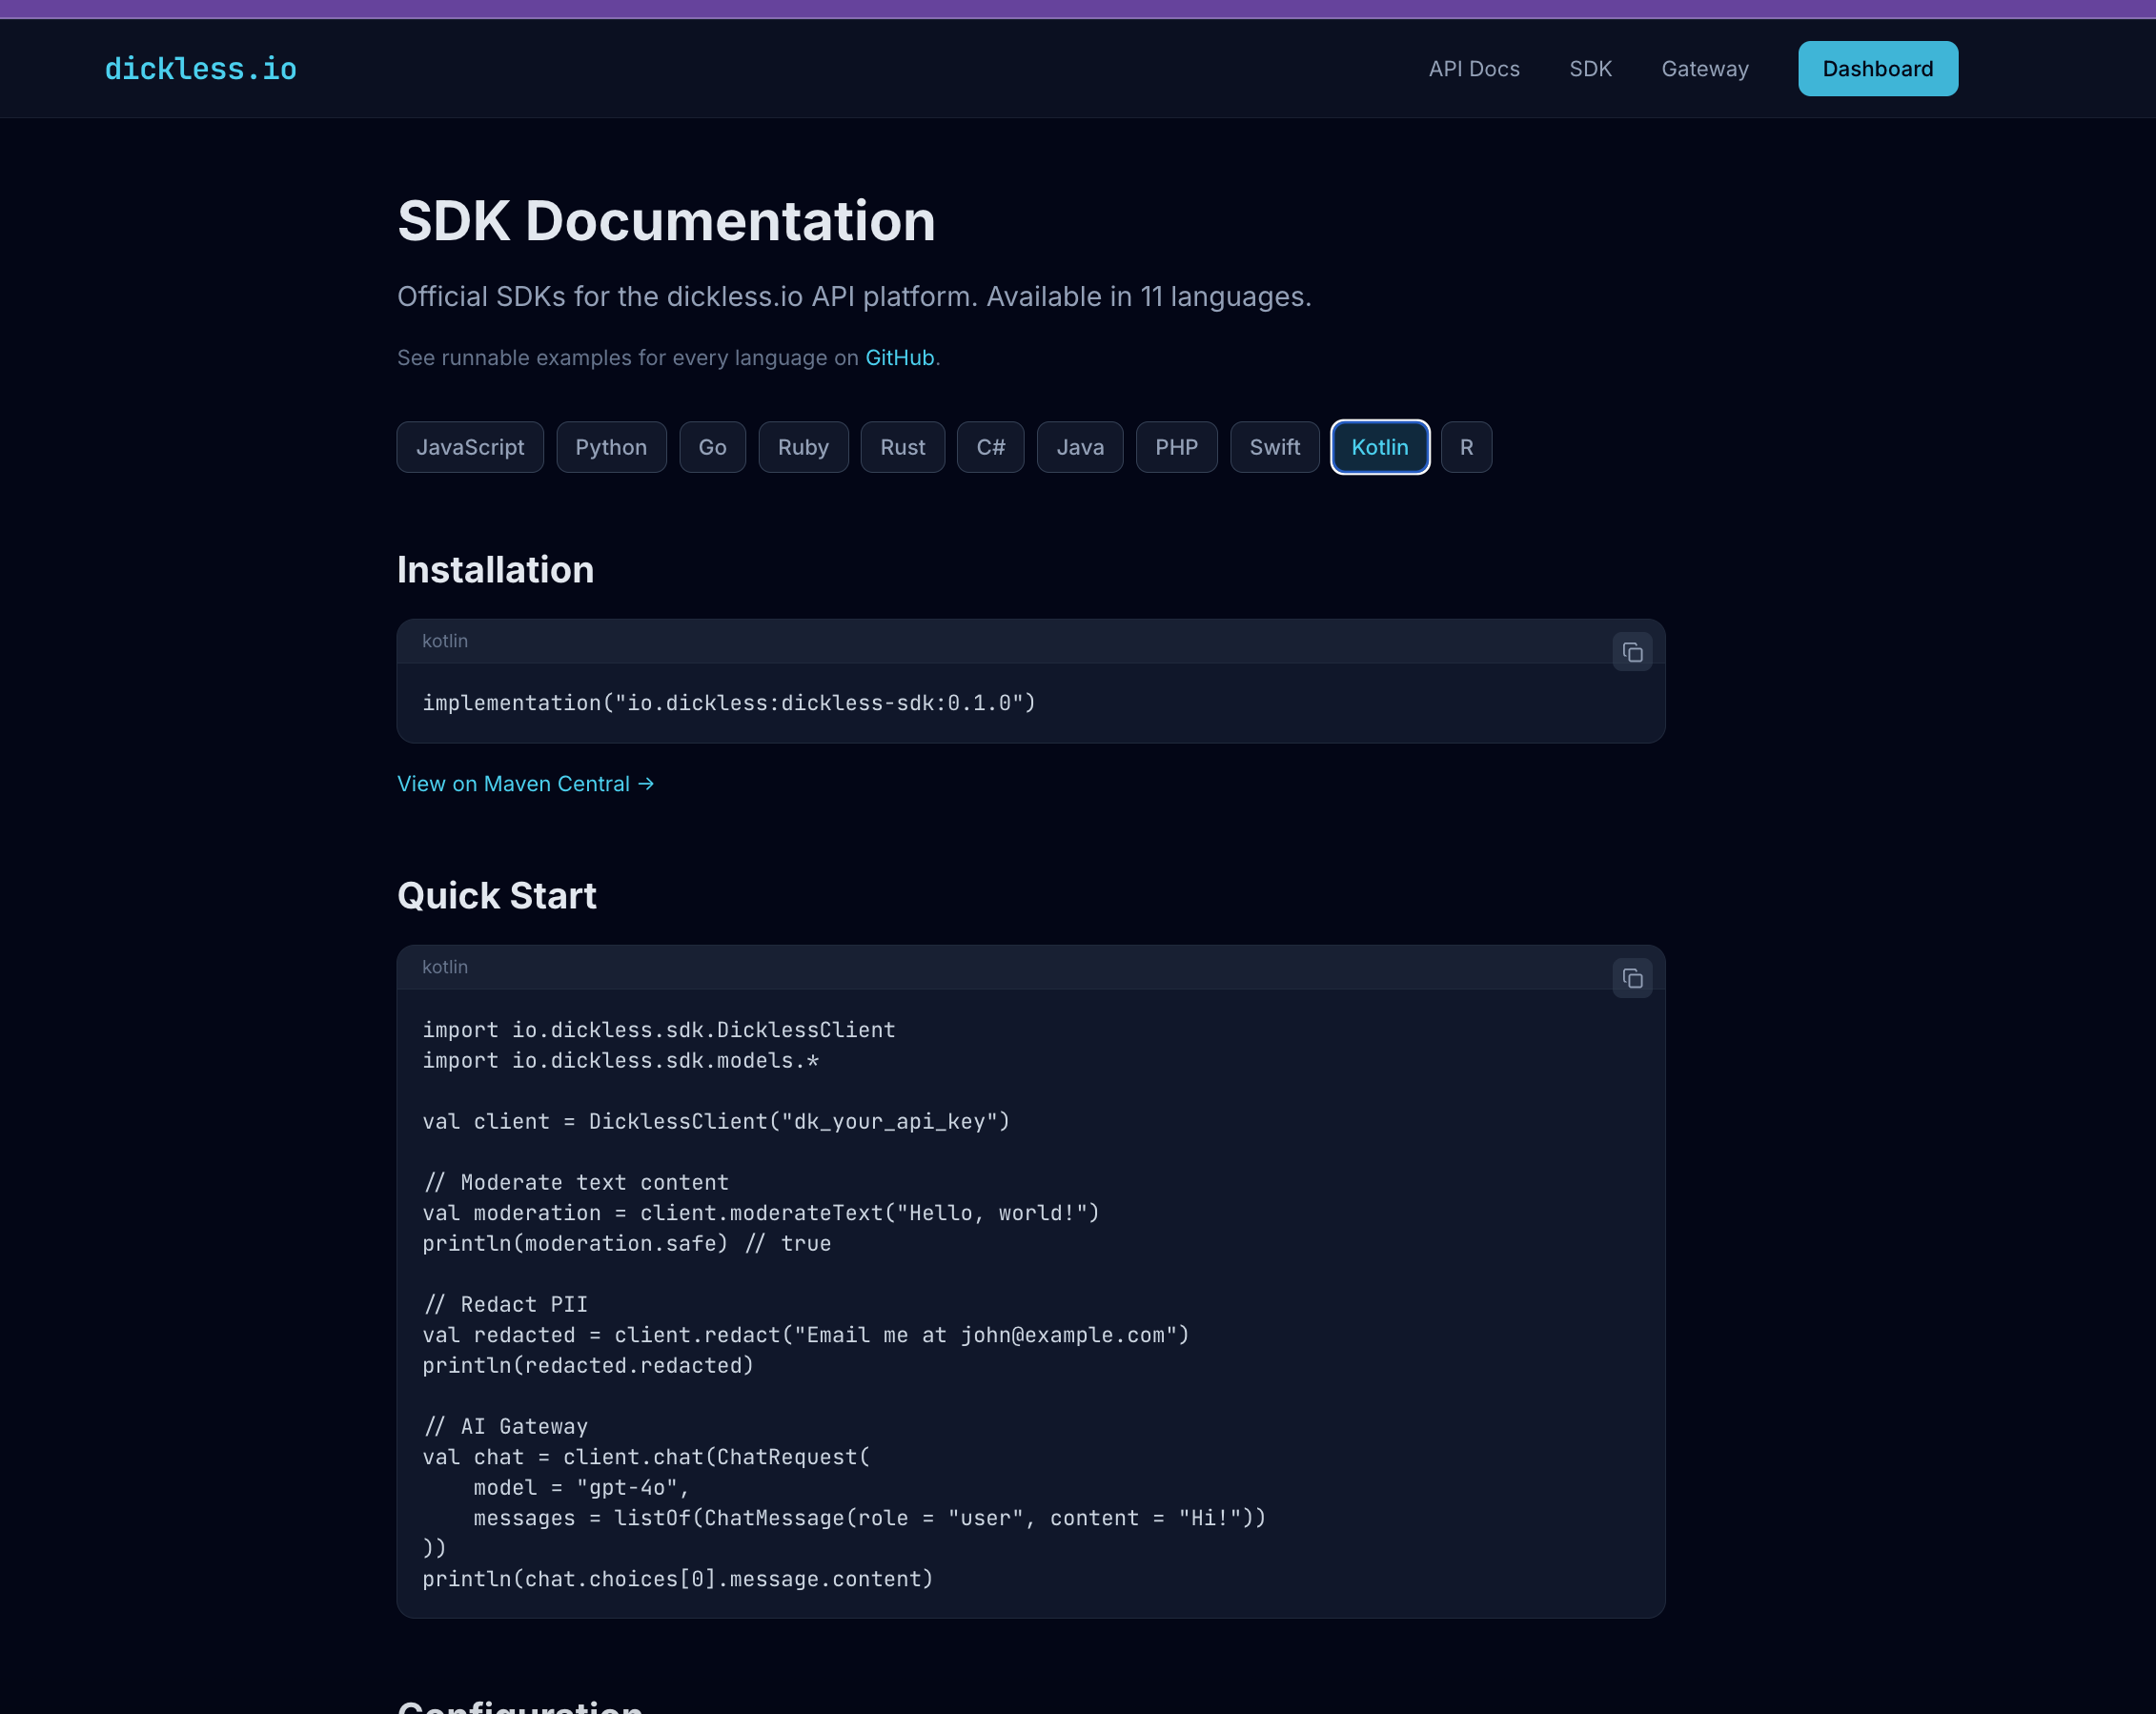
Task: Copy the Quick Start code block
Action: click(1632, 978)
